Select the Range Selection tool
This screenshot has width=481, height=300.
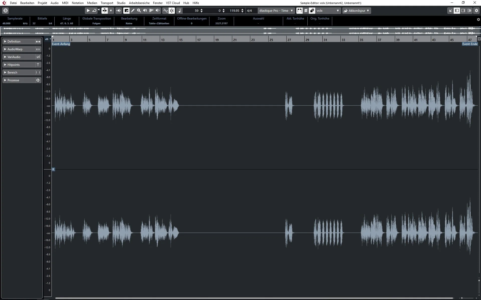tap(127, 10)
